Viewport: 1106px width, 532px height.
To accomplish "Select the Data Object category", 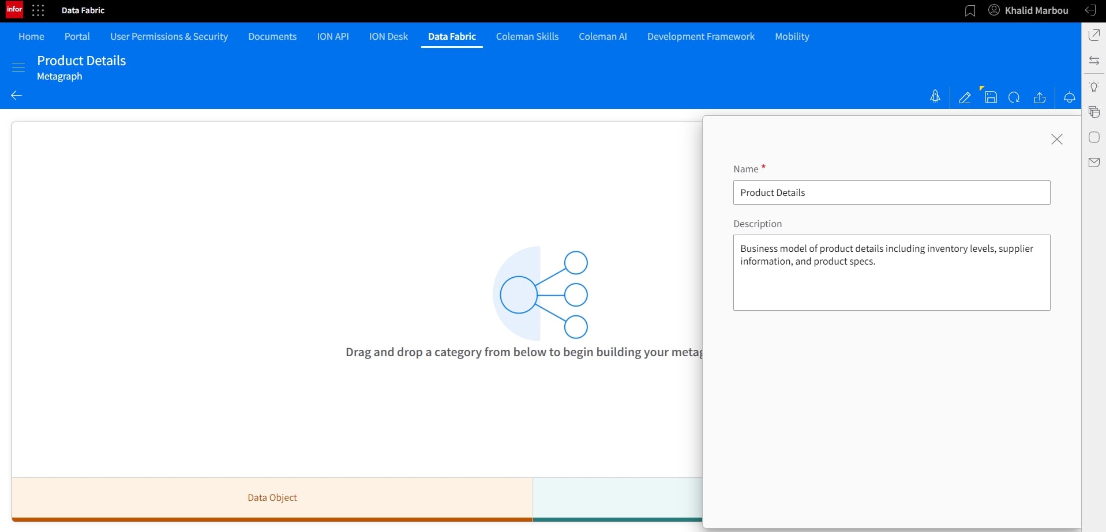I will 272,499.
